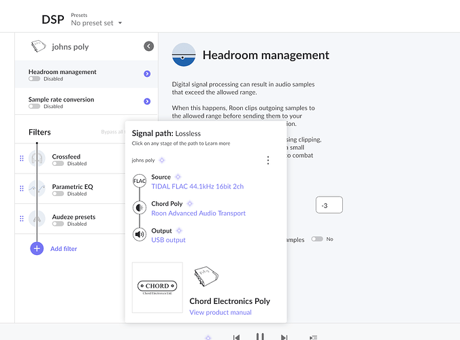Image resolution: width=460 pixels, height=340 pixels.
Task: Skip to next track
Action: (x=284, y=337)
